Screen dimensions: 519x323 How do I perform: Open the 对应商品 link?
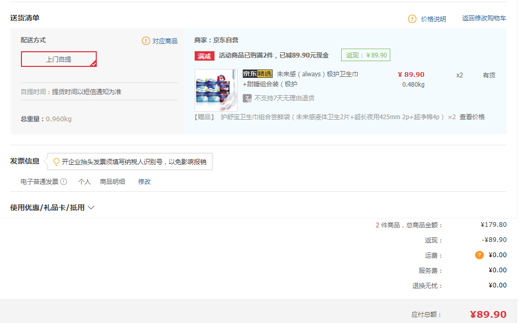(165, 41)
